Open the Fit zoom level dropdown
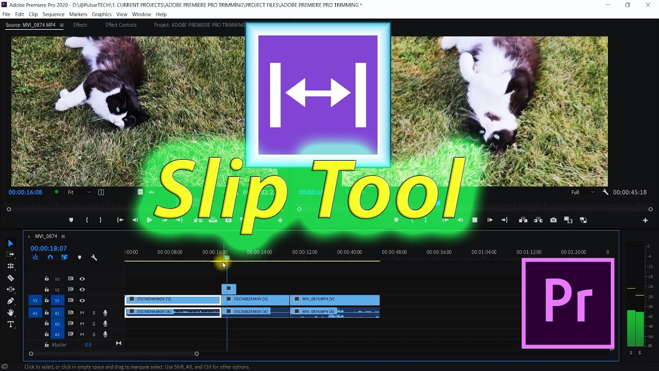 coord(79,192)
